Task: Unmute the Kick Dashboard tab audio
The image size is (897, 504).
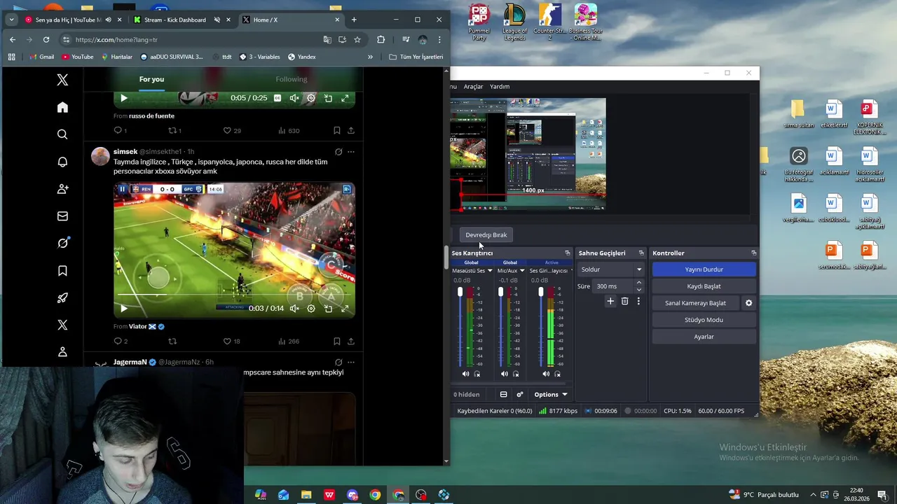Action: click(x=217, y=20)
